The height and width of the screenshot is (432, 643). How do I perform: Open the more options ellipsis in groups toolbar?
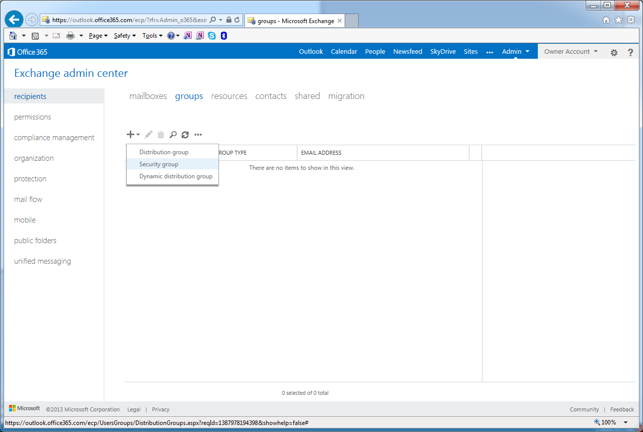click(x=198, y=135)
